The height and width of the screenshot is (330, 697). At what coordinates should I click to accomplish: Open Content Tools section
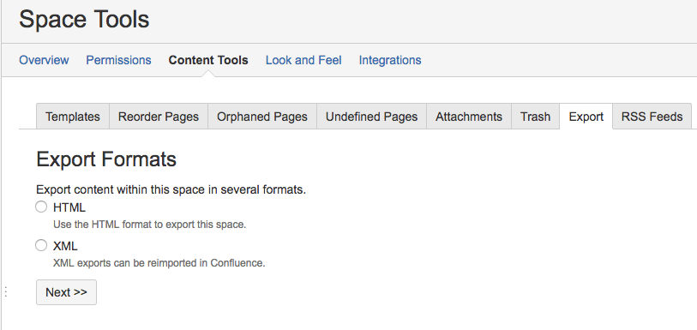coord(208,60)
